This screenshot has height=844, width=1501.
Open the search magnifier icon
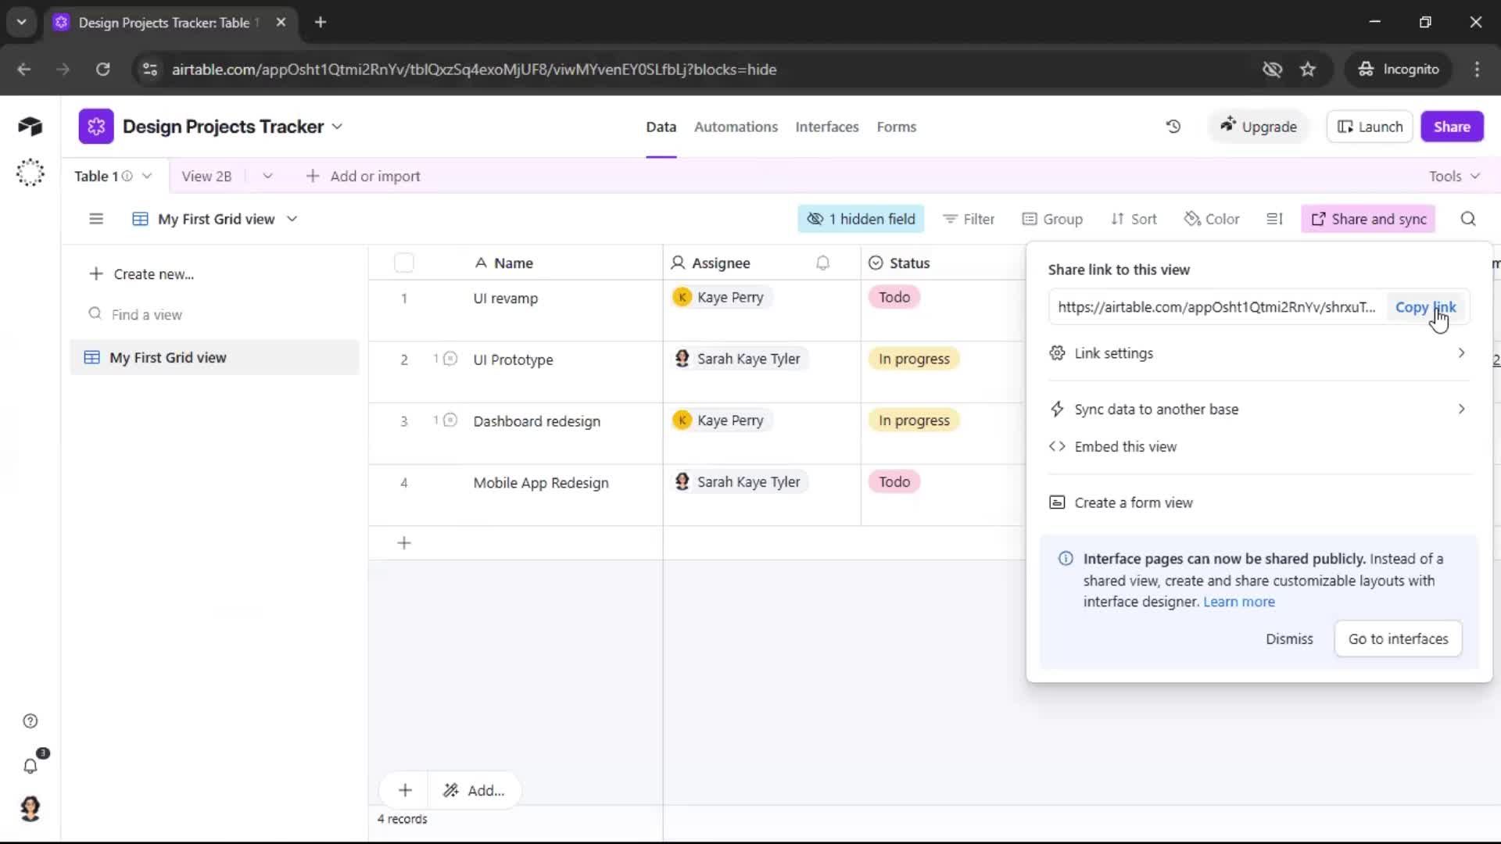pos(1468,219)
